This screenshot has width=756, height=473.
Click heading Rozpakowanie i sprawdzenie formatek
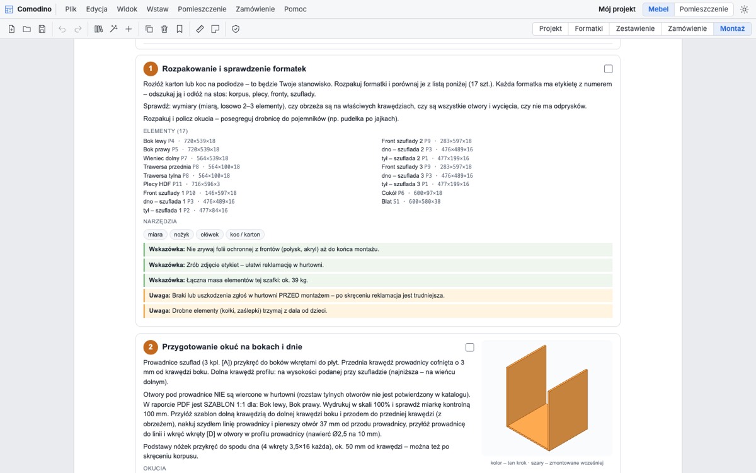[234, 69]
